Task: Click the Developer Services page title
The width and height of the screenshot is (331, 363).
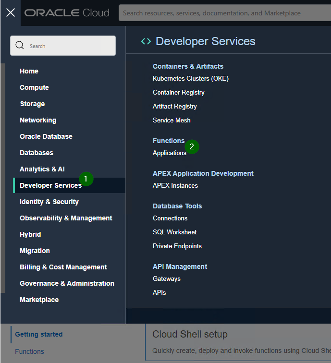Action: [205, 41]
